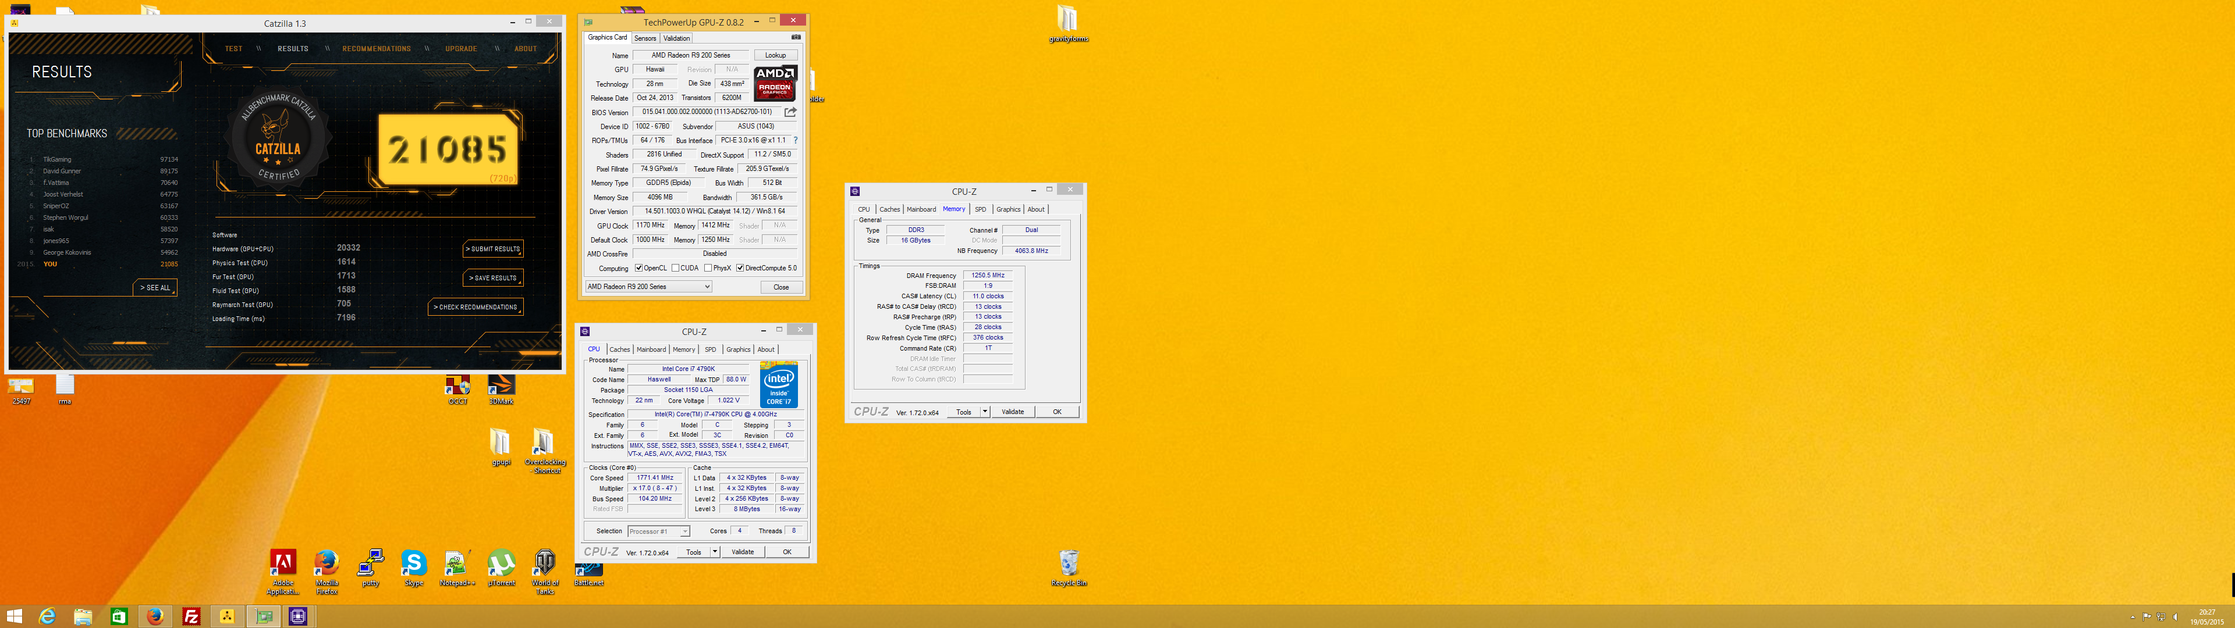Open the Overclocking Shortcut folder on desktop
Screen dimensions: 2235x628
[545, 451]
